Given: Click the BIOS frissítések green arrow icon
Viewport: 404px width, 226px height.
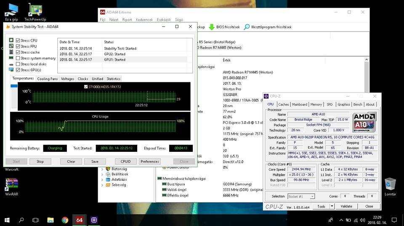Looking at the screenshot, I should 212,27.
